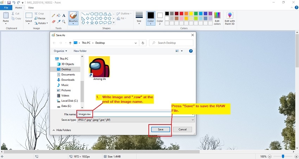Switch to the Home ribbon tab
Image resolution: width=299 pixels, height=159 pixels.
19,8
